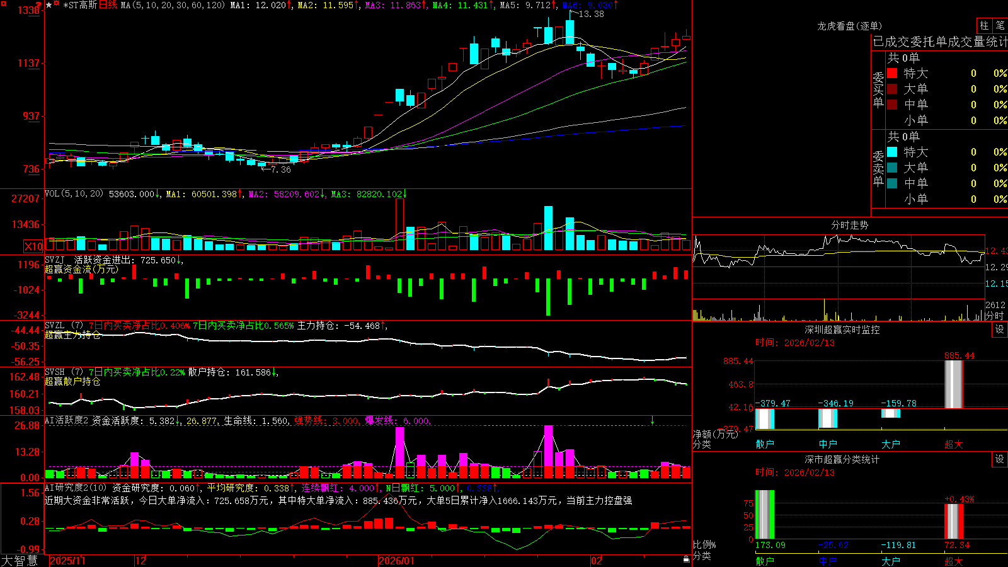Select 中户 in 深圳超赢实时监控 chart

point(828,444)
